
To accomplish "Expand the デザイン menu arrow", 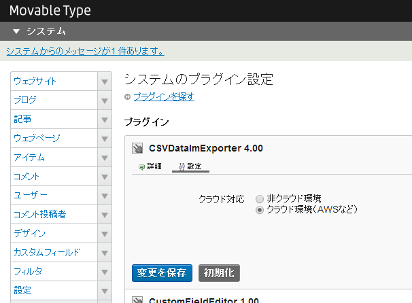I will click(x=105, y=234).
